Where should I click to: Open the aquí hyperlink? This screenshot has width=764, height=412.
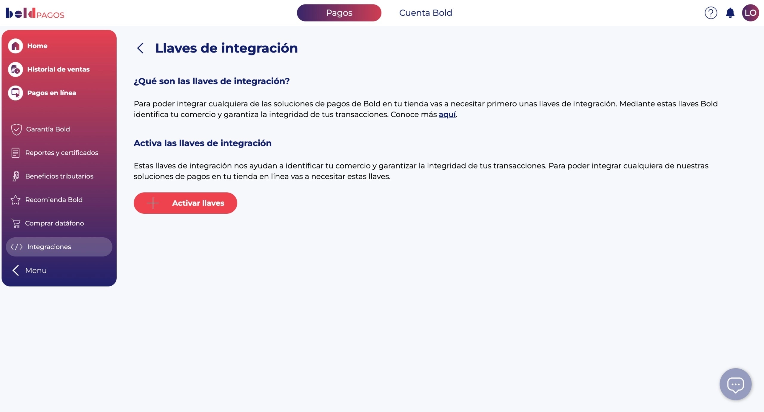click(x=447, y=114)
